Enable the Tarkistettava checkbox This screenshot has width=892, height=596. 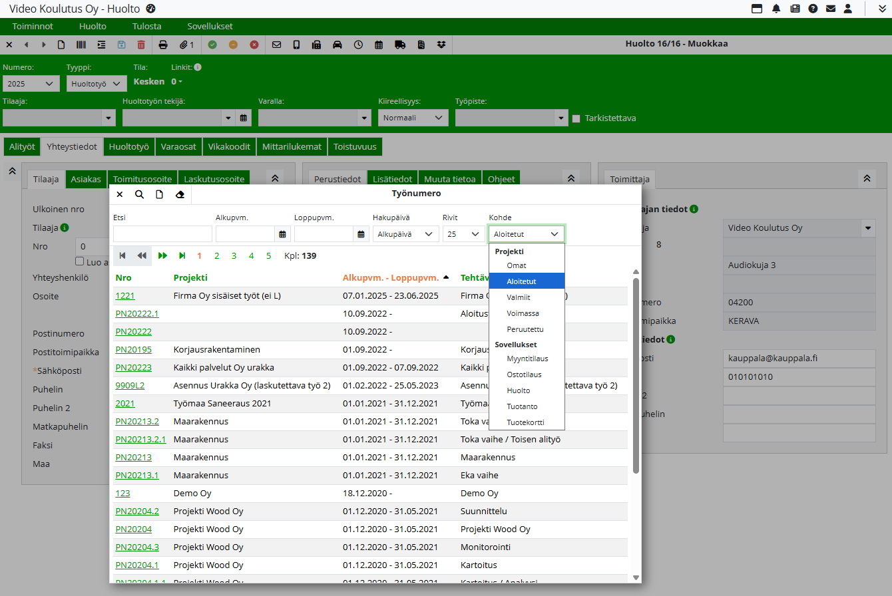(x=576, y=118)
